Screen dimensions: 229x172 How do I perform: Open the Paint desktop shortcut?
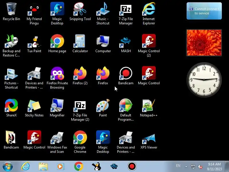(x=103, y=108)
